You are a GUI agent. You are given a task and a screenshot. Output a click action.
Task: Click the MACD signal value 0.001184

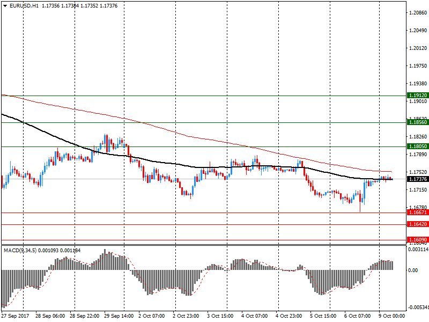[70, 251]
